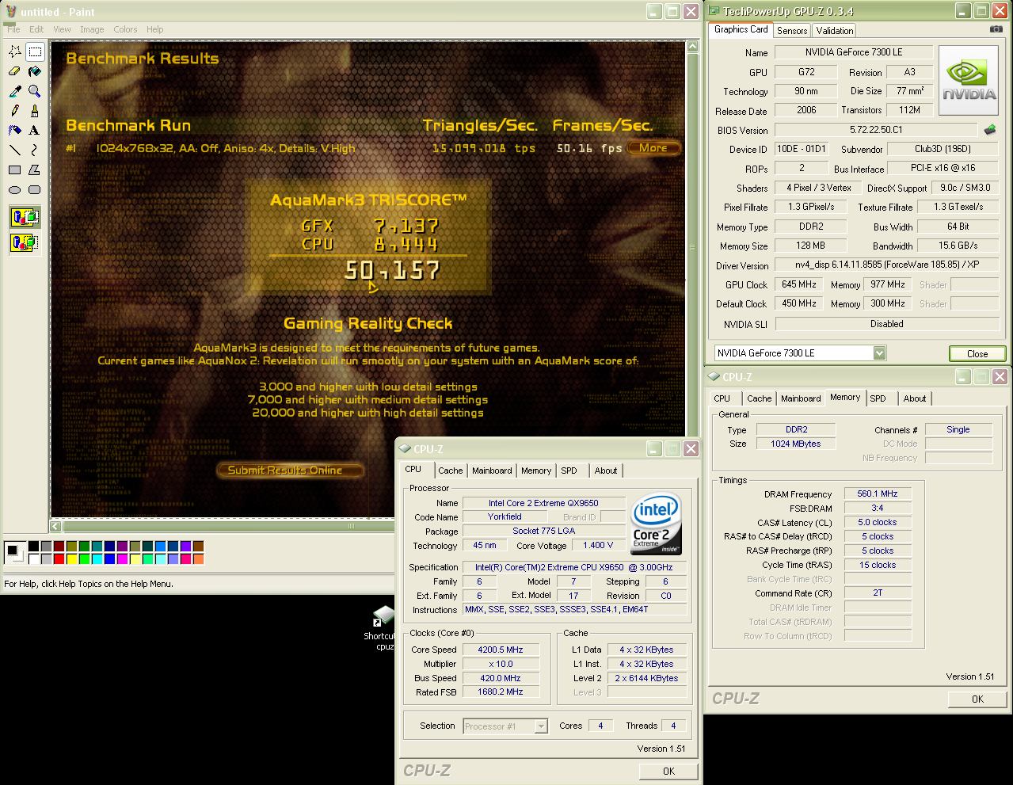
Task: Click the DRAM Frequency value 560.1 MHz
Action: click(878, 493)
